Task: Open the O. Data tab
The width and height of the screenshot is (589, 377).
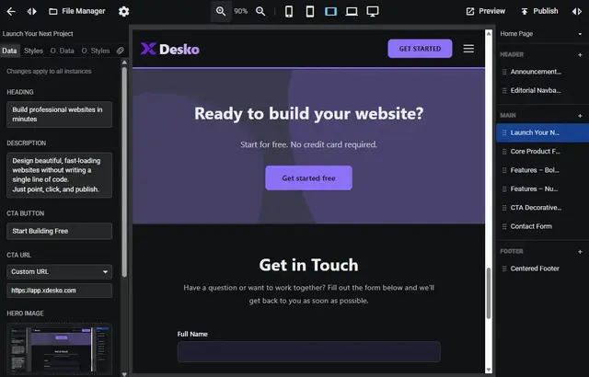Action: pyautogui.click(x=62, y=51)
